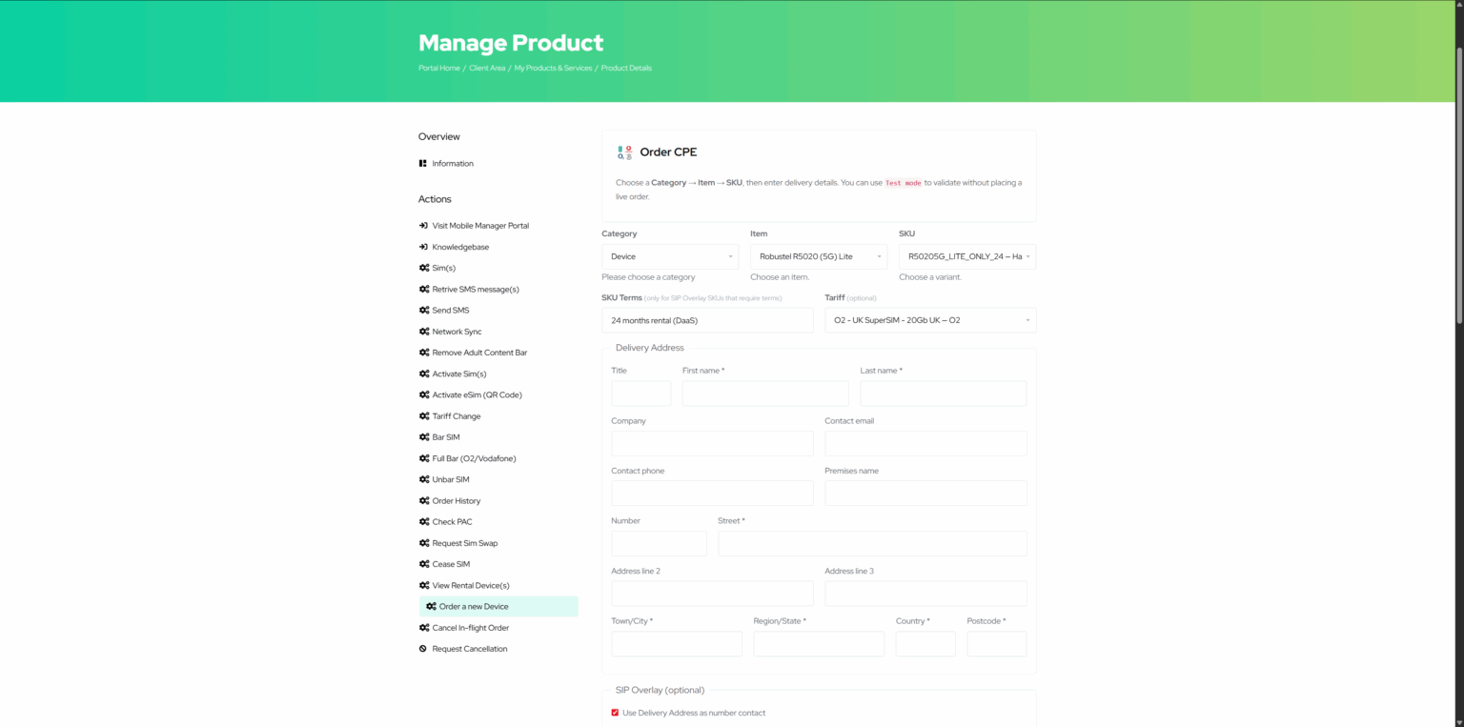Viewport: 1464px width, 727px height.
Task: Click the gear icon beside Check PAC
Action: (x=423, y=521)
